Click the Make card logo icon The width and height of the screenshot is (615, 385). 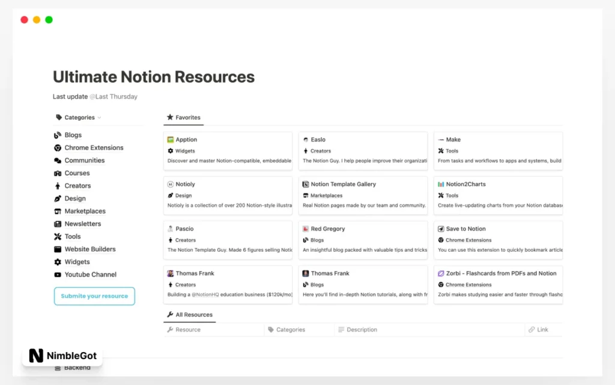click(441, 140)
